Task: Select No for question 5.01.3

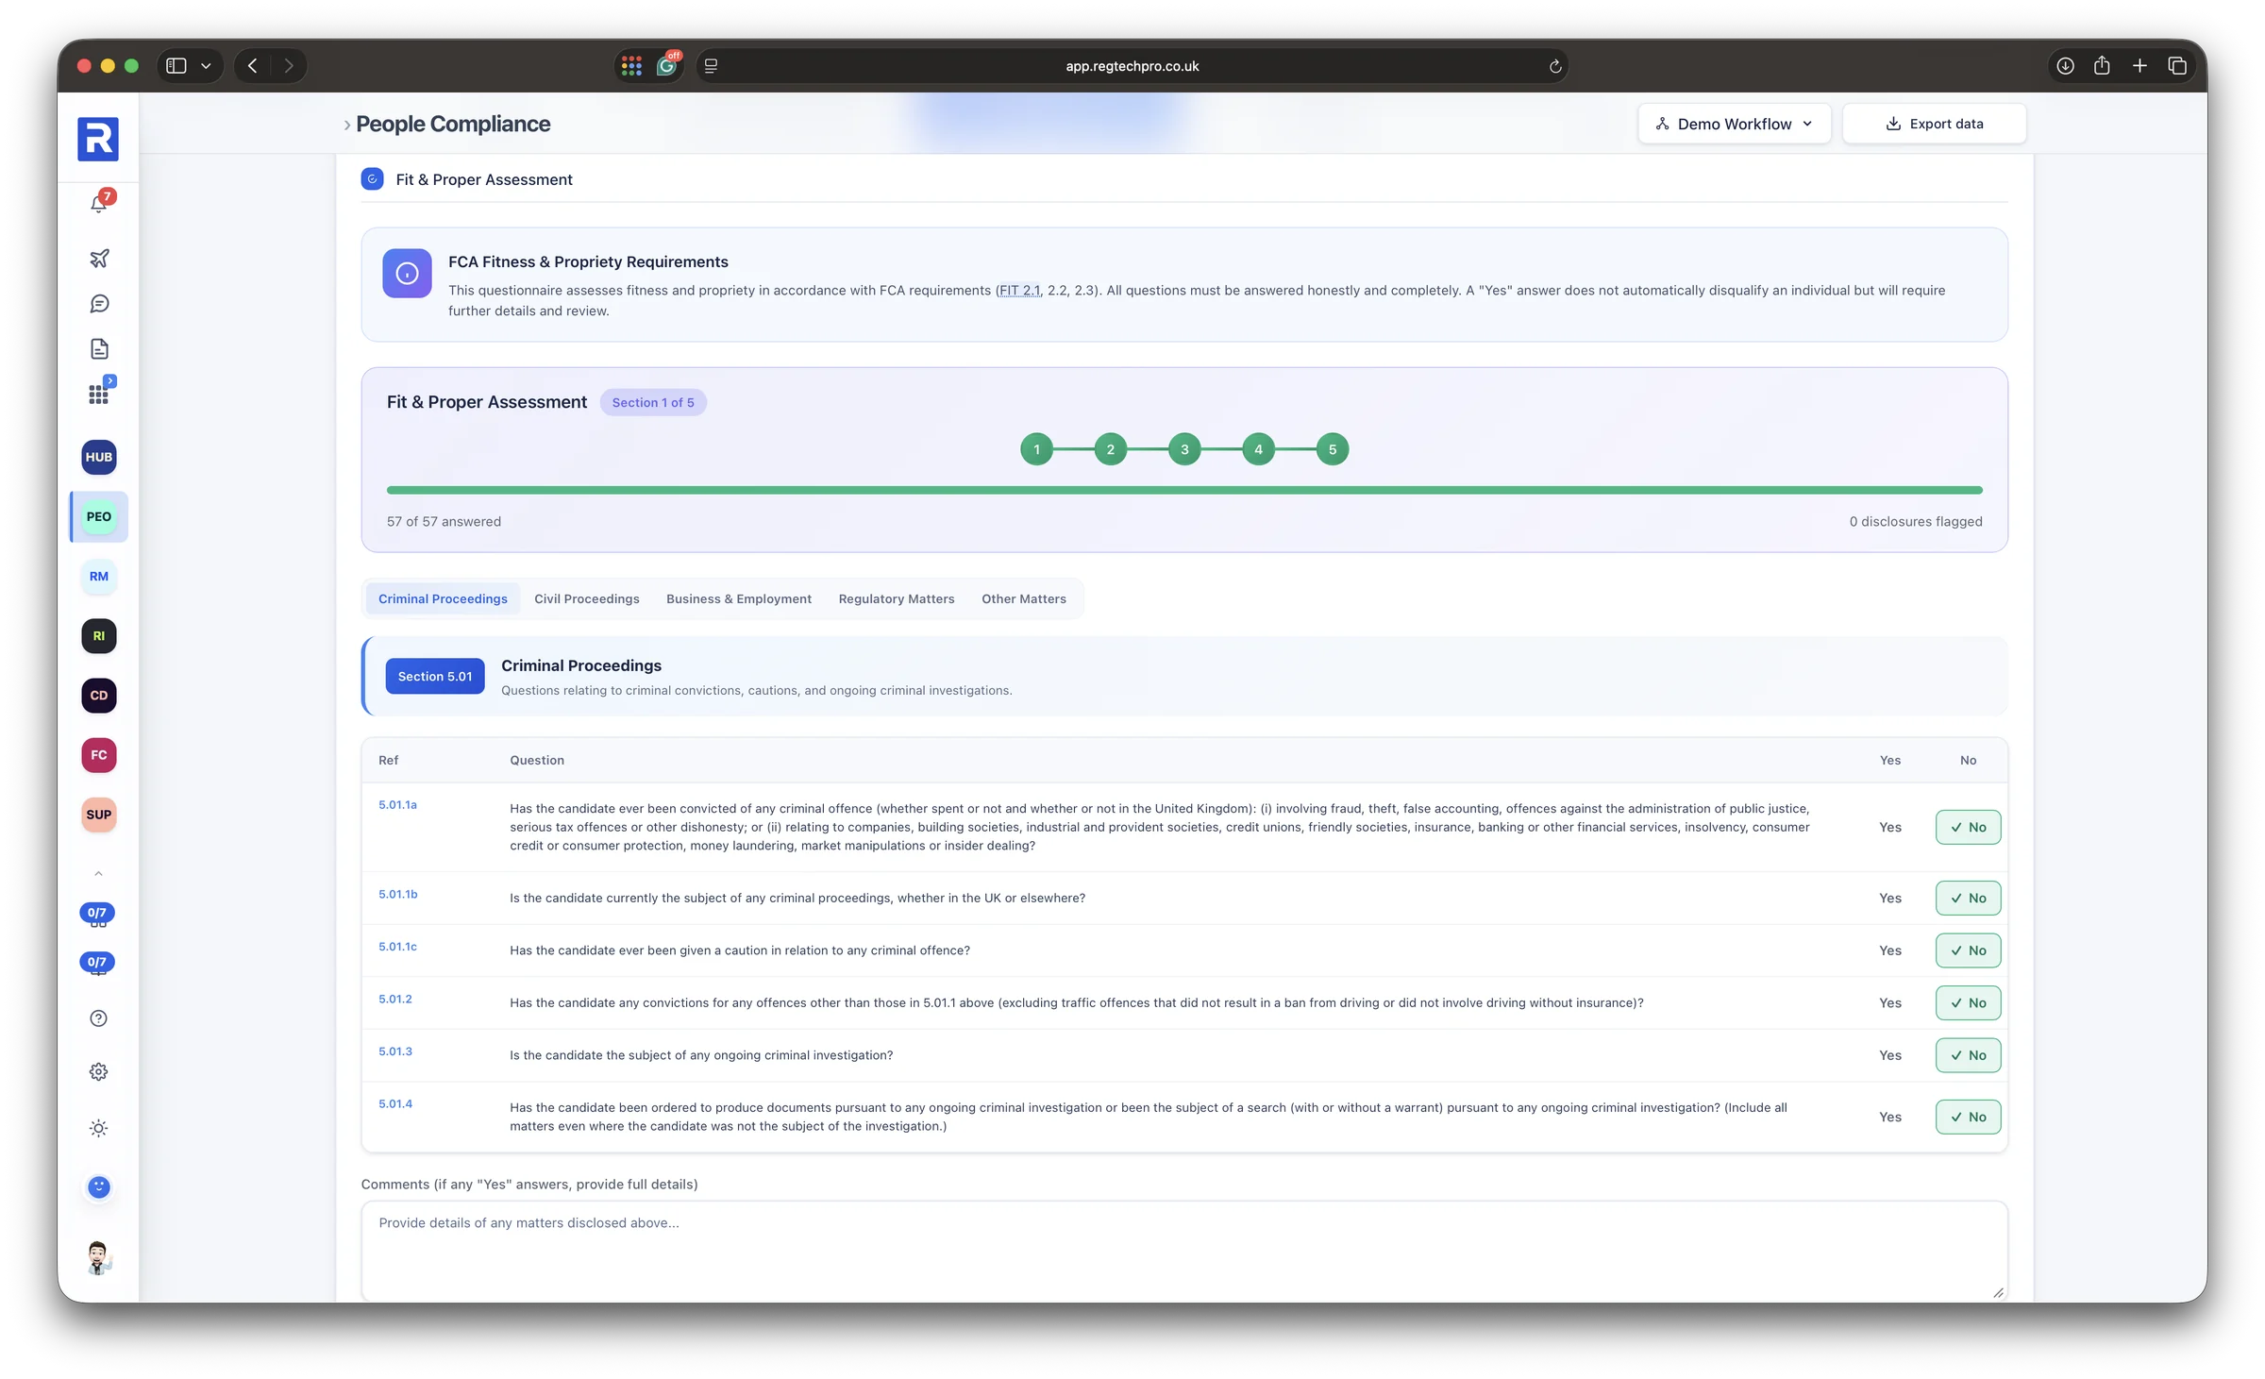Action: click(x=1968, y=1055)
